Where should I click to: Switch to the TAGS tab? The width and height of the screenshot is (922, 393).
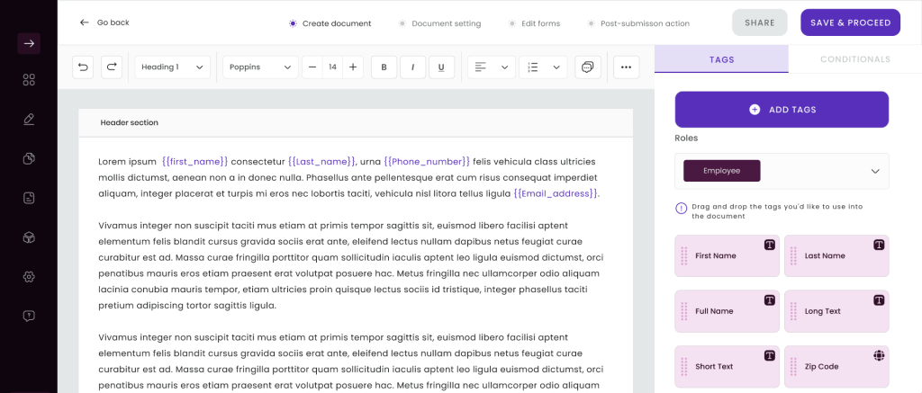point(721,59)
